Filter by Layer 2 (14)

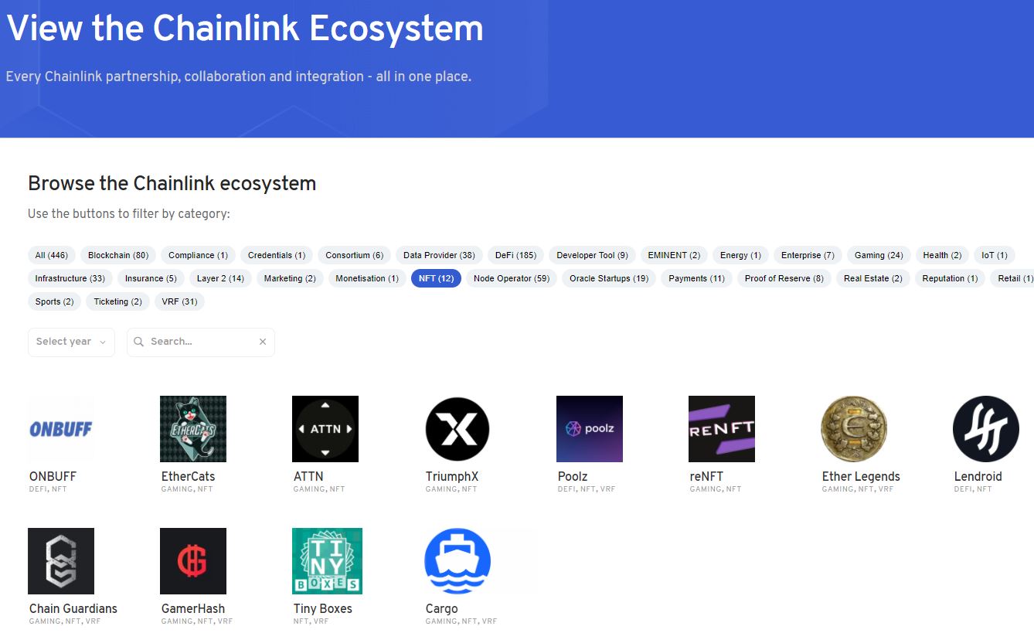[220, 278]
